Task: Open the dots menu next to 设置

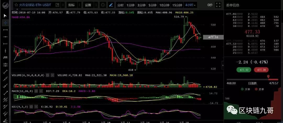Action: [96, 5]
